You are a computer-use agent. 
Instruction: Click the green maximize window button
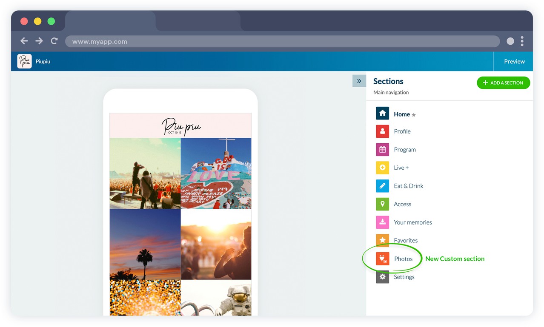click(x=51, y=21)
